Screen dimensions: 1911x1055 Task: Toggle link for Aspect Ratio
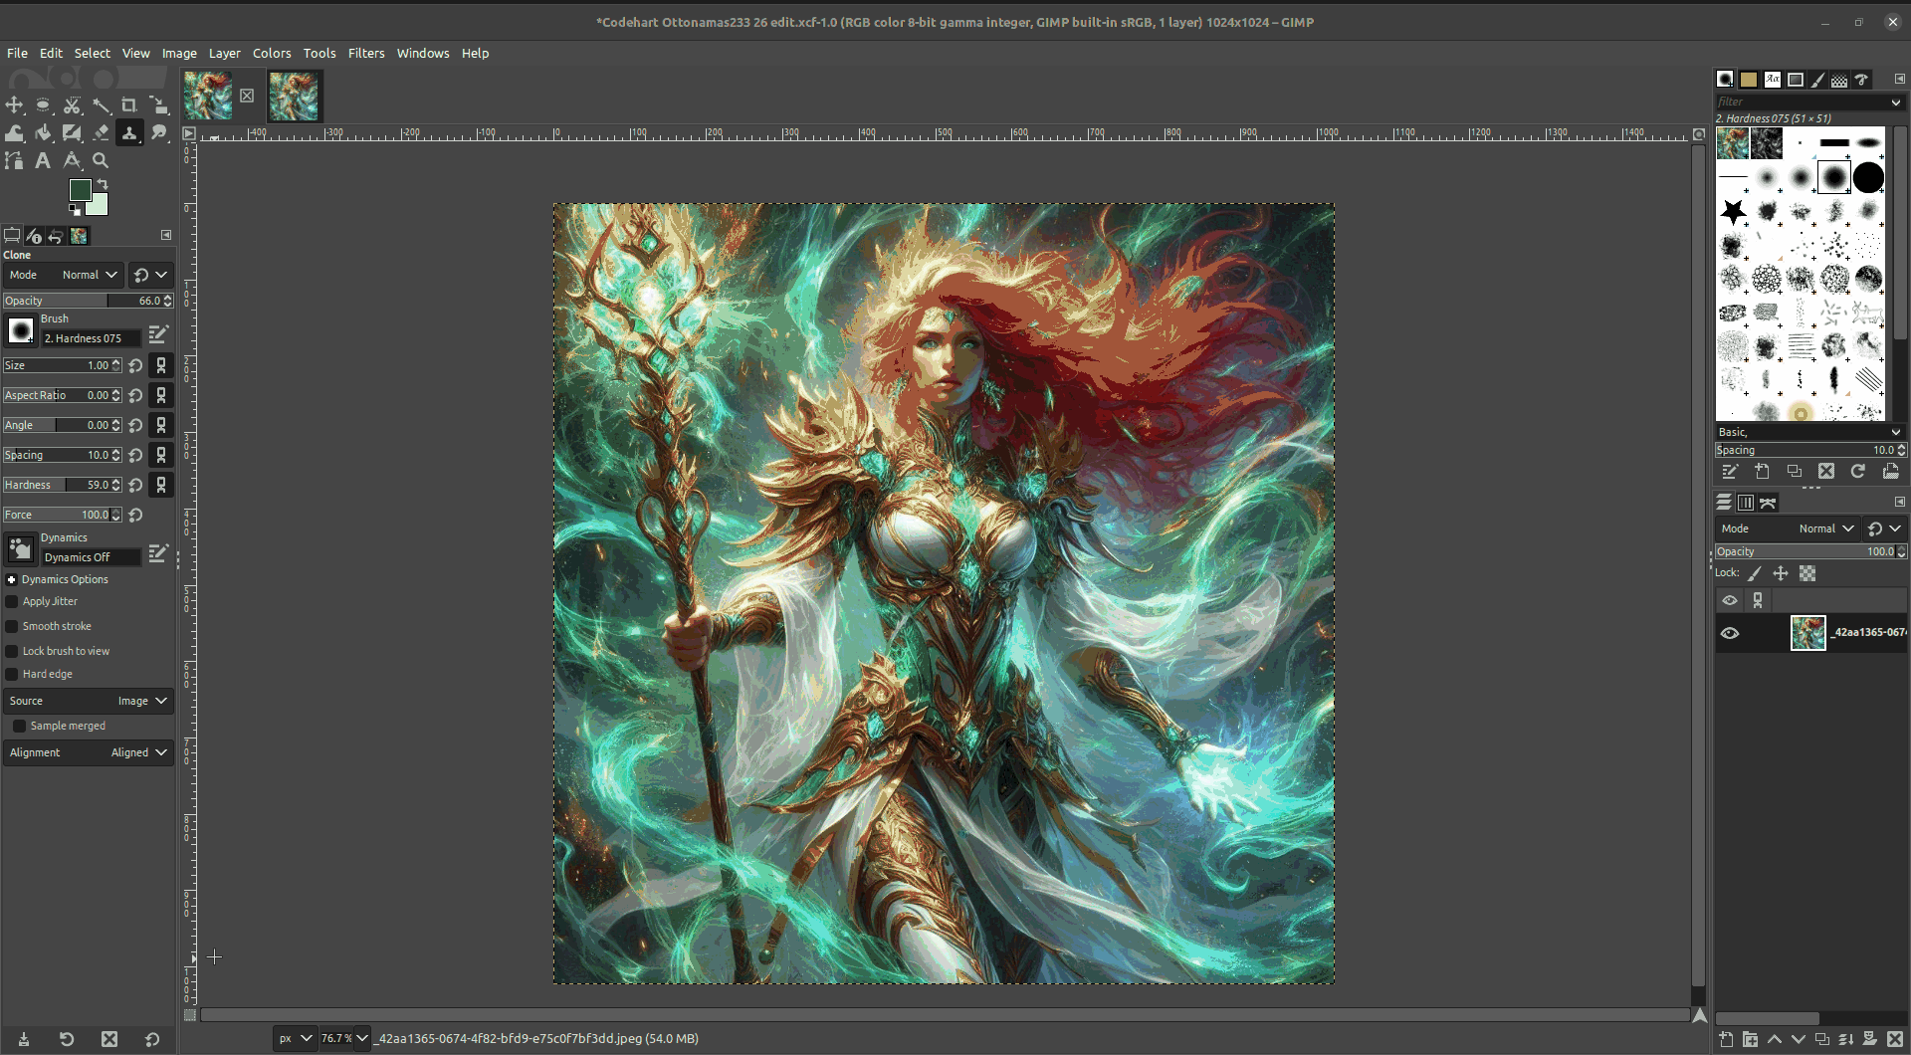click(161, 395)
